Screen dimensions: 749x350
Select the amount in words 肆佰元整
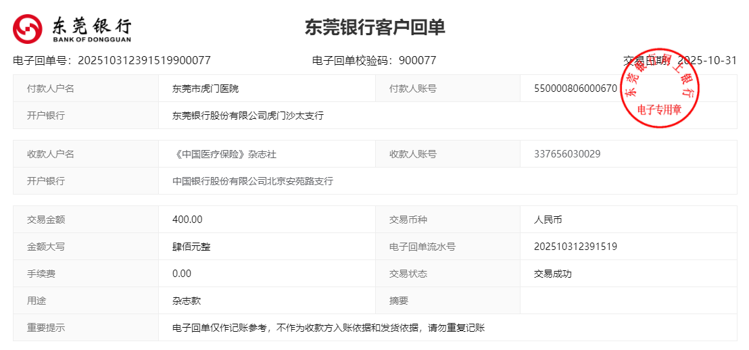(191, 247)
